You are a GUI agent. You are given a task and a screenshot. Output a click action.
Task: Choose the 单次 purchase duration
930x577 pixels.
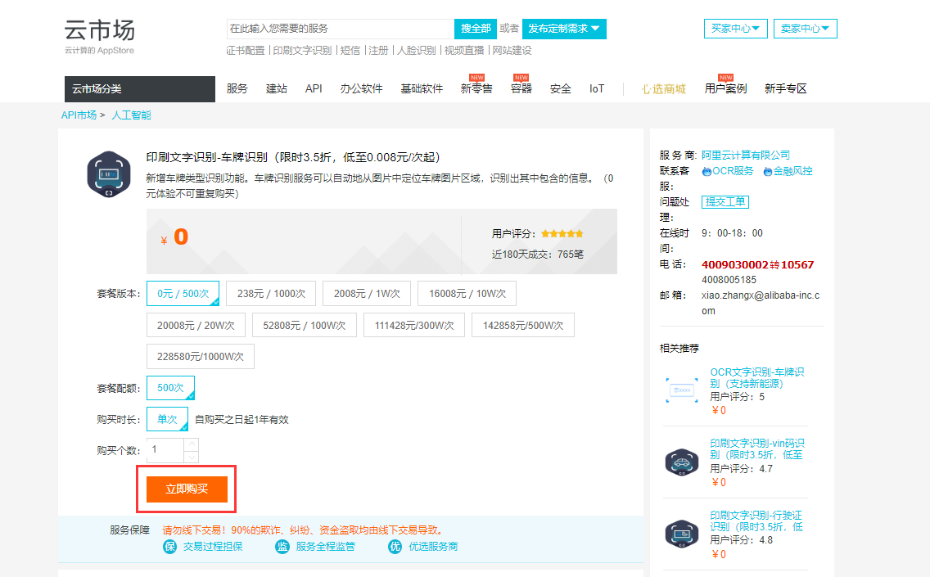167,419
